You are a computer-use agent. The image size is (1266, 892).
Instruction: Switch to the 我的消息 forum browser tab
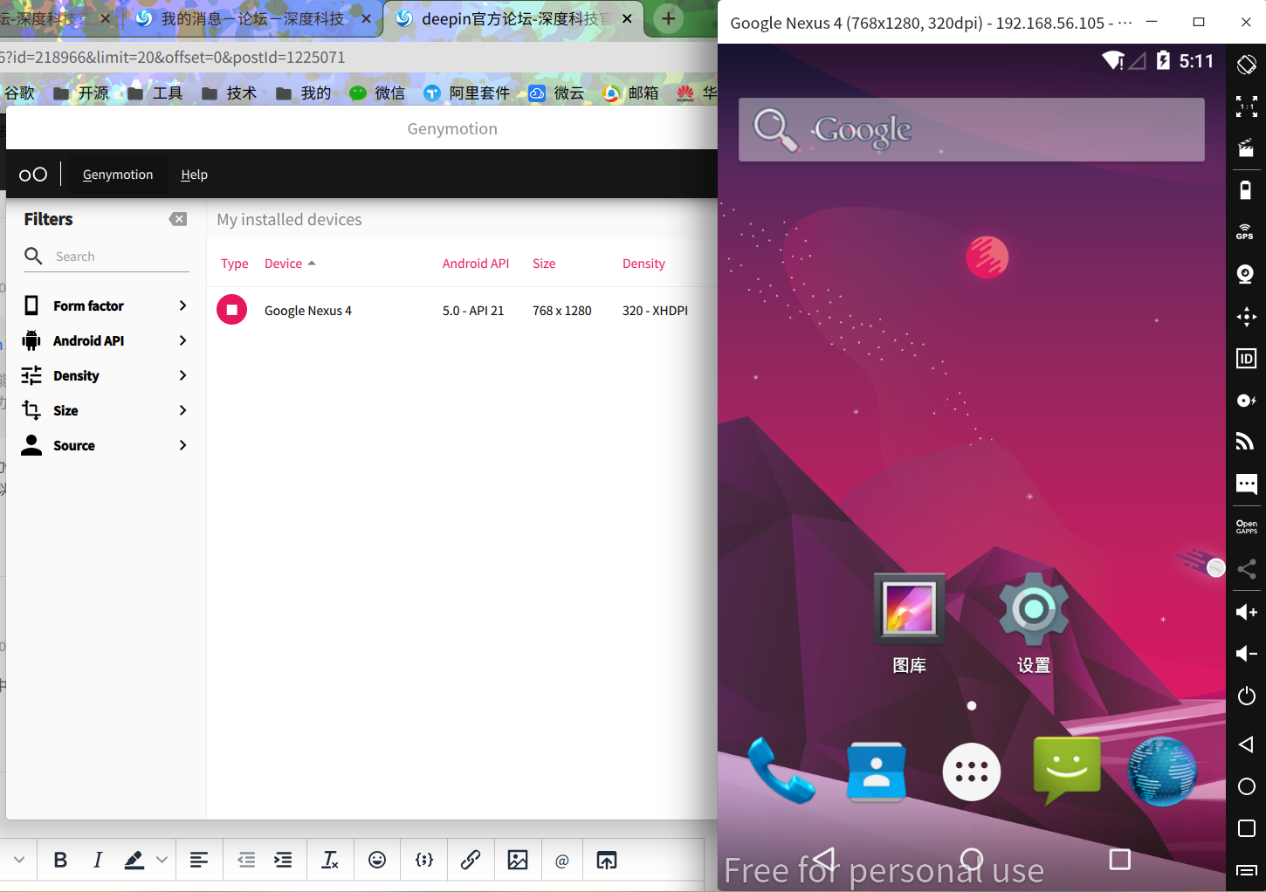pyautogui.click(x=252, y=18)
